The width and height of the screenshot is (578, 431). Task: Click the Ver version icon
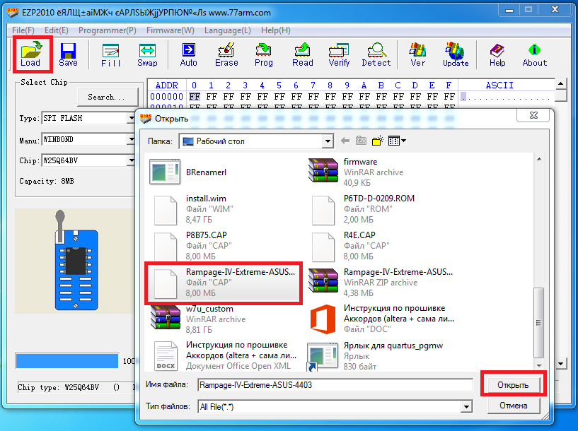click(x=417, y=54)
